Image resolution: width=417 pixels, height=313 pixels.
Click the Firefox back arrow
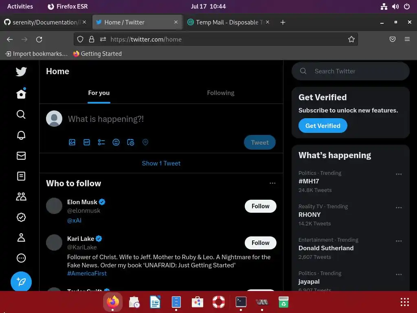pyautogui.click(x=10, y=40)
